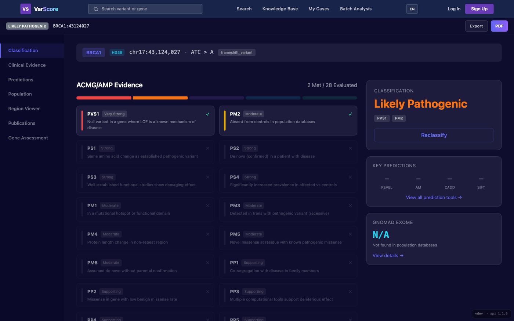Viewport: 514px width, 321px height.
Task: Click the X mark on PM3 card
Action: (x=350, y=205)
